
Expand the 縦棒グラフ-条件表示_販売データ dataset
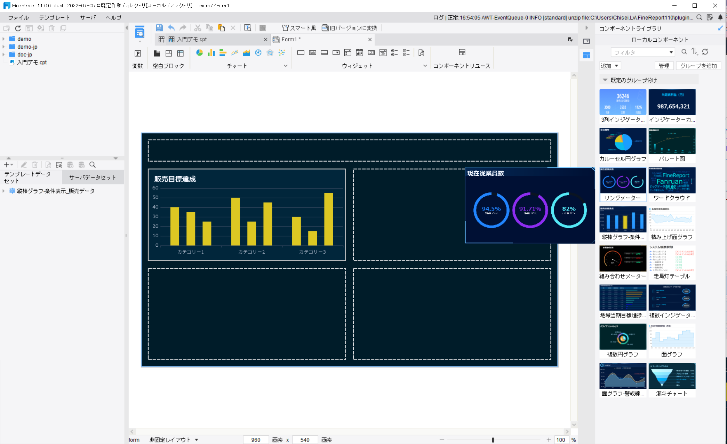[4, 191]
